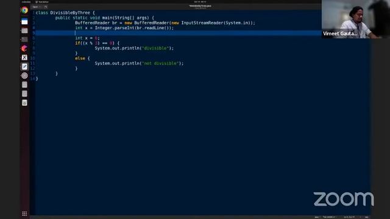Screen dimensions: 390x219
Task: Click the BufferedReader br declaration line
Action: pos(165,23)
